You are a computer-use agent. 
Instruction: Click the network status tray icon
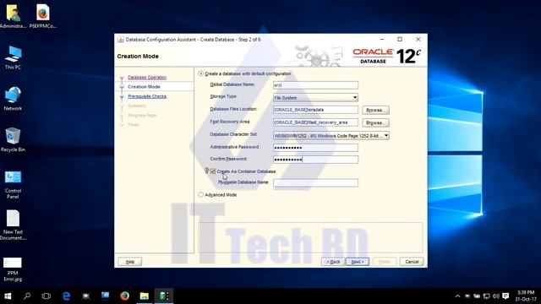(487, 296)
